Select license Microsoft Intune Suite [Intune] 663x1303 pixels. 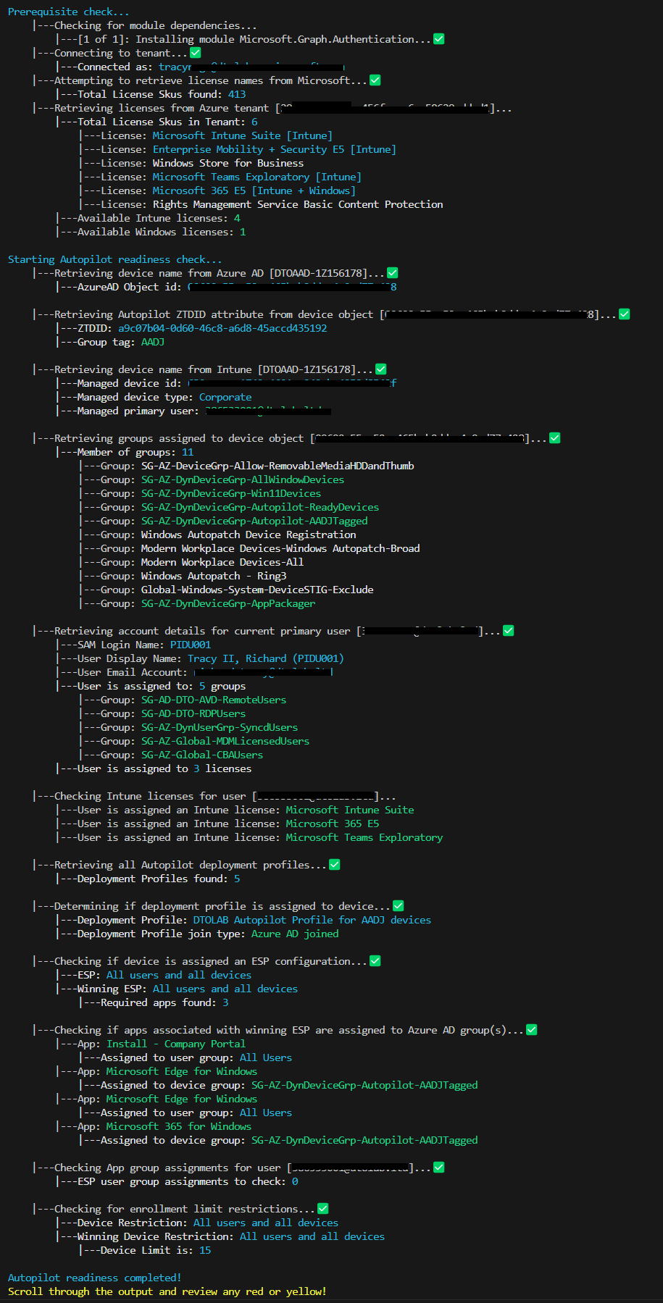243,135
